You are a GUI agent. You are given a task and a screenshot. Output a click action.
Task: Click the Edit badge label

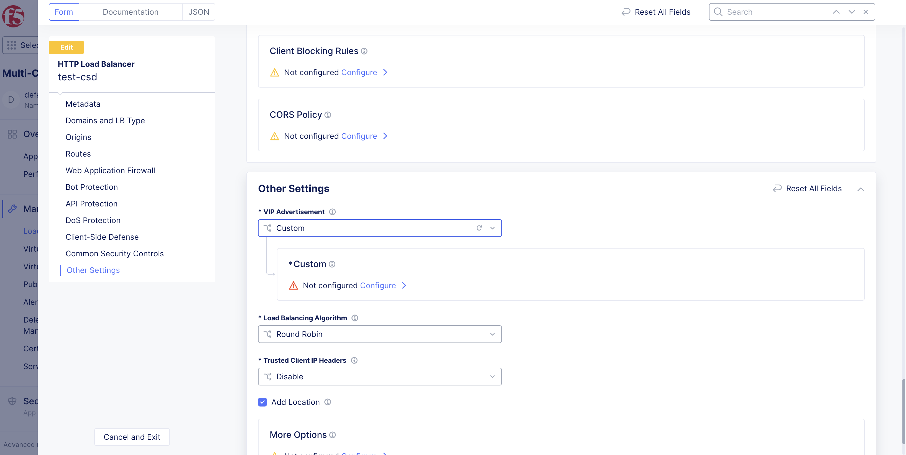pos(67,47)
